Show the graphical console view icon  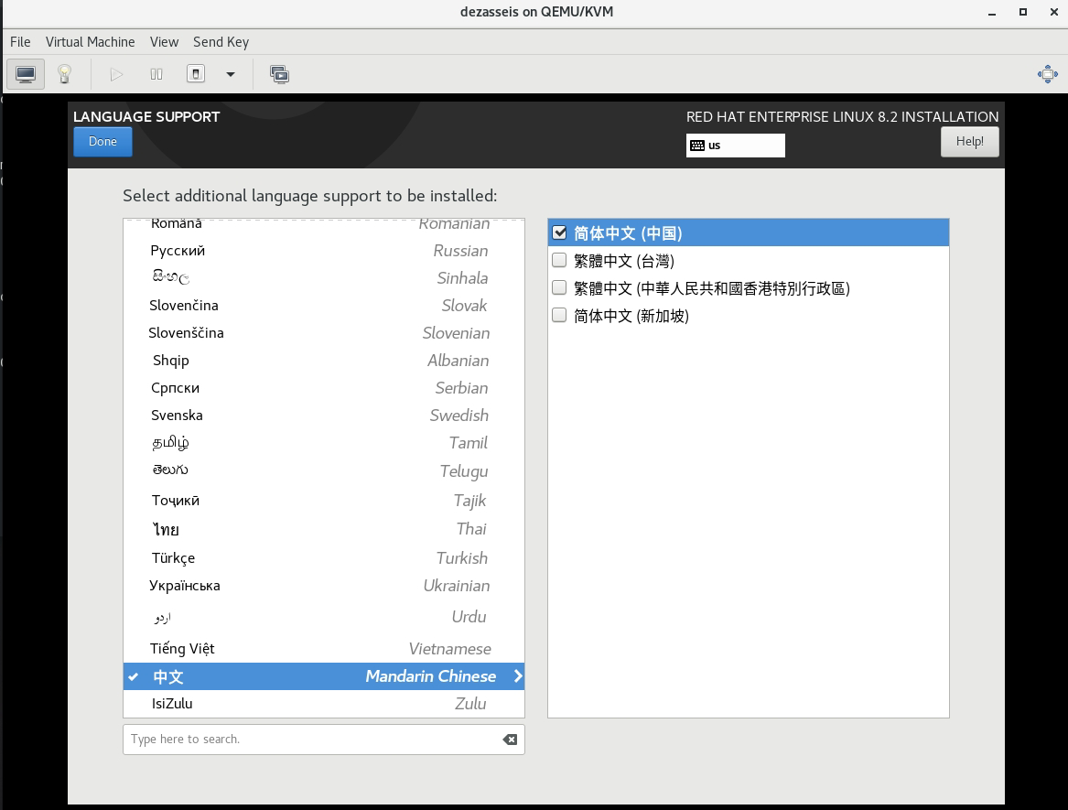click(x=26, y=74)
